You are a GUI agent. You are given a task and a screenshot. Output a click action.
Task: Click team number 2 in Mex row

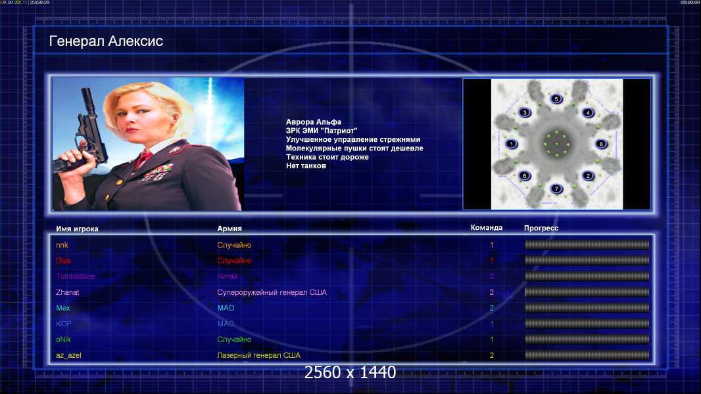coord(492,308)
